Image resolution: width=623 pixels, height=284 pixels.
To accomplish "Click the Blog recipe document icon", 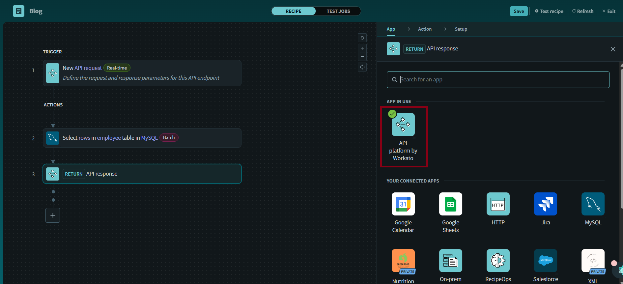I will 18,11.
